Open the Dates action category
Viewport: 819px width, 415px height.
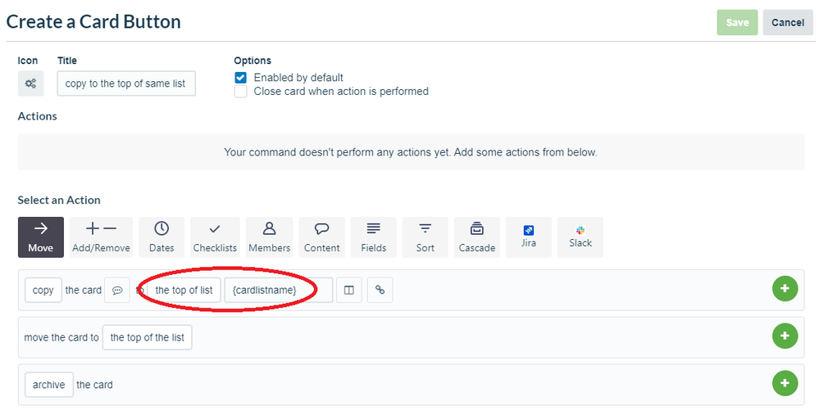pyautogui.click(x=162, y=237)
